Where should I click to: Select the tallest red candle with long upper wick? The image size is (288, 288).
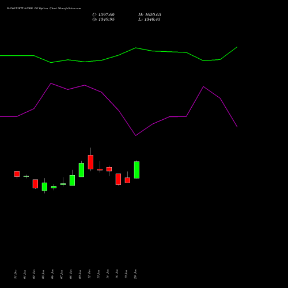pyautogui.click(x=90, y=162)
